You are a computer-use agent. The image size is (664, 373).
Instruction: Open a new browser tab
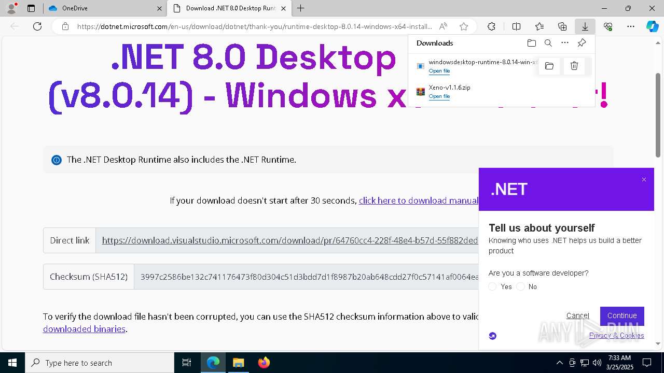(x=301, y=8)
